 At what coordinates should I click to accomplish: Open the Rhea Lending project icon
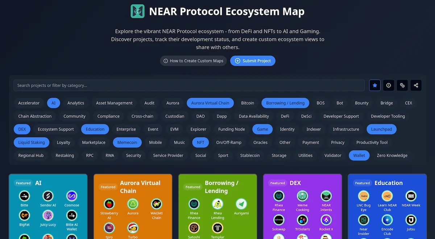coord(217,204)
